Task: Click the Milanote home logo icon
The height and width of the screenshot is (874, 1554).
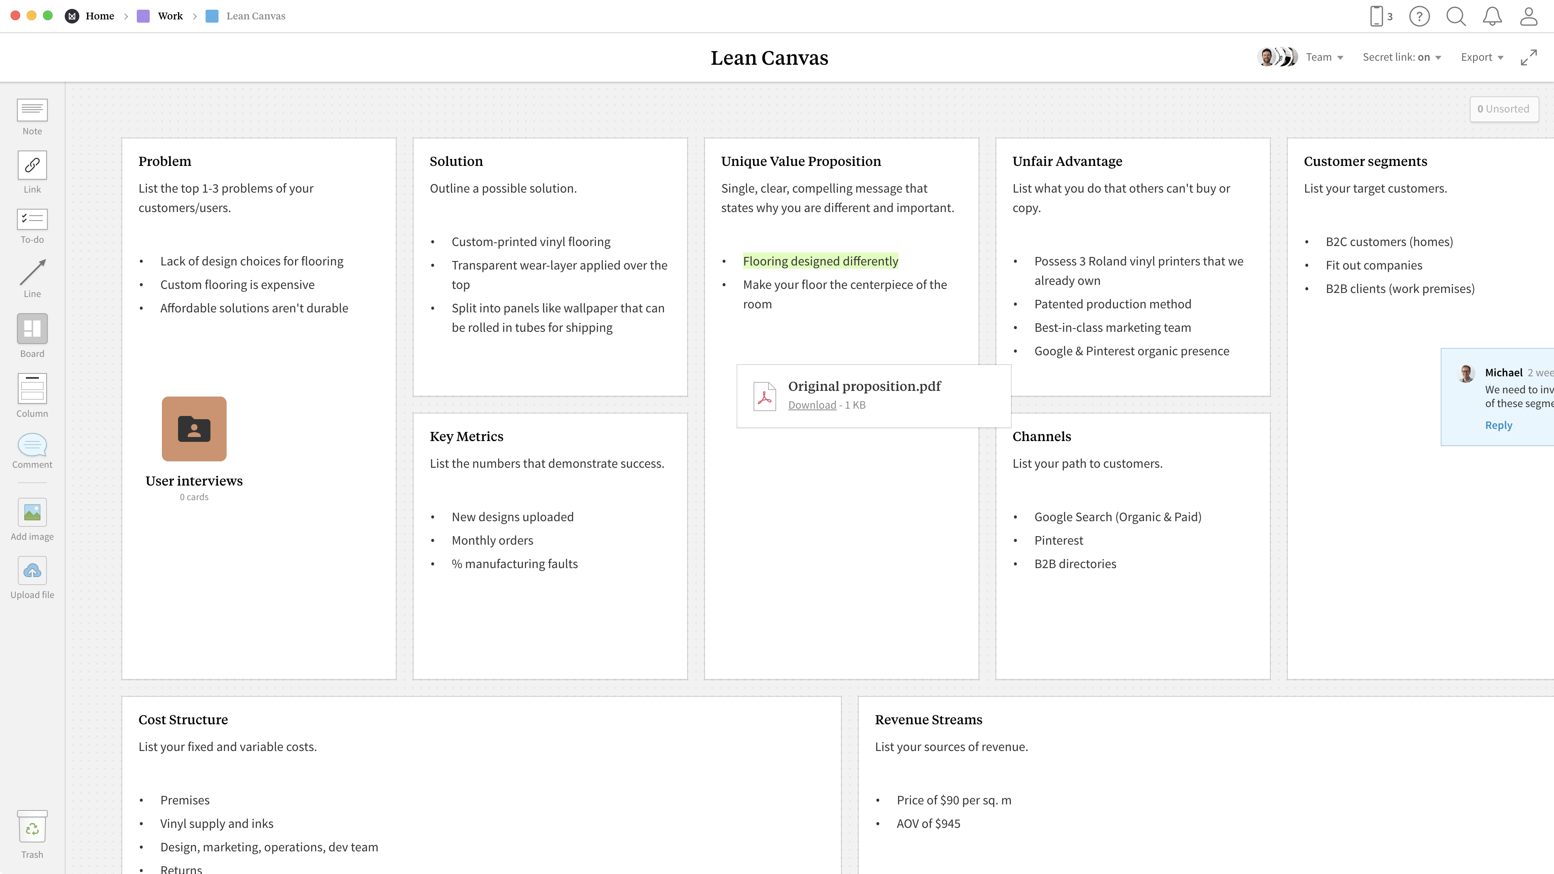Action: [72, 16]
